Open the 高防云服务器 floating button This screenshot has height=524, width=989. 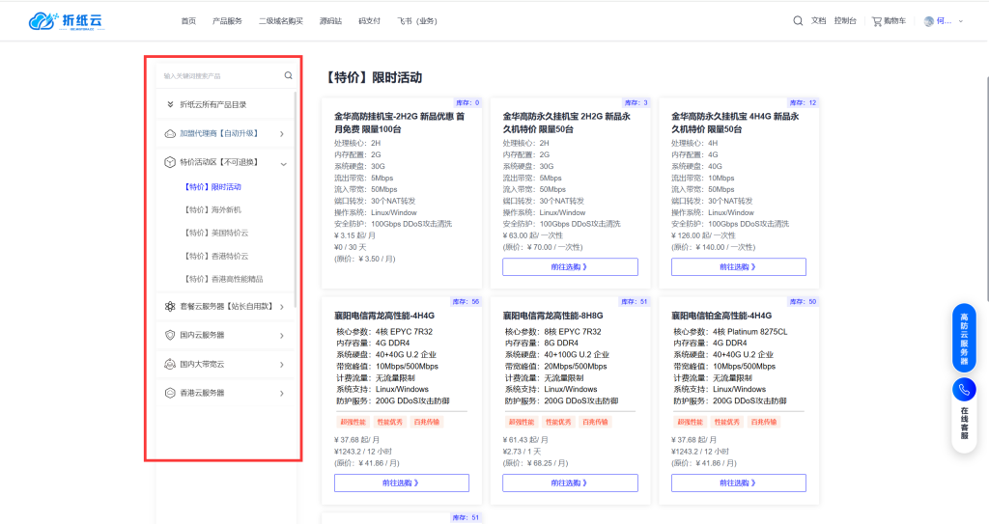pyautogui.click(x=964, y=339)
